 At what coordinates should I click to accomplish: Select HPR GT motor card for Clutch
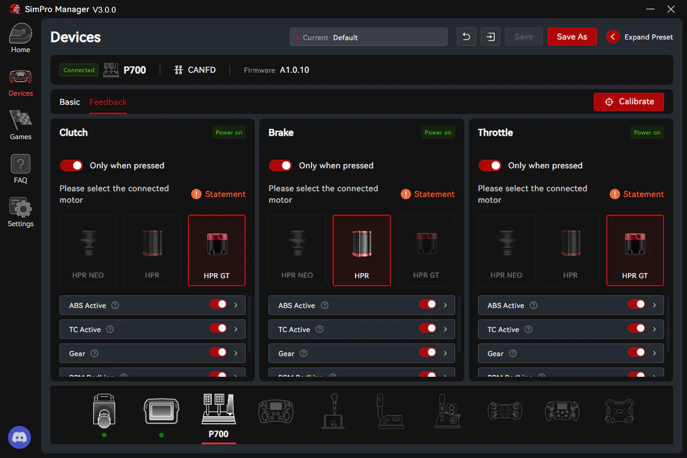pos(216,250)
